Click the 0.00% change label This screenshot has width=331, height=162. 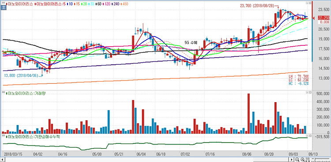[x=325, y=22]
